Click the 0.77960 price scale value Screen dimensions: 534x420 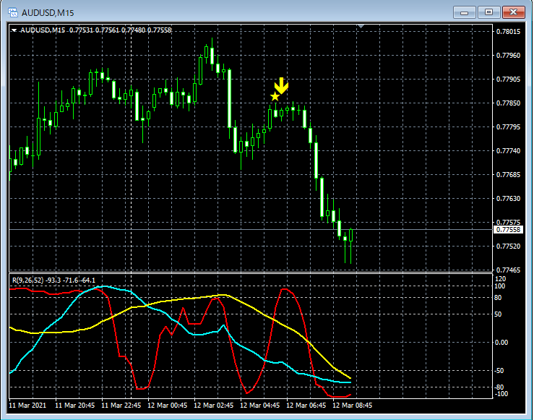(508, 56)
